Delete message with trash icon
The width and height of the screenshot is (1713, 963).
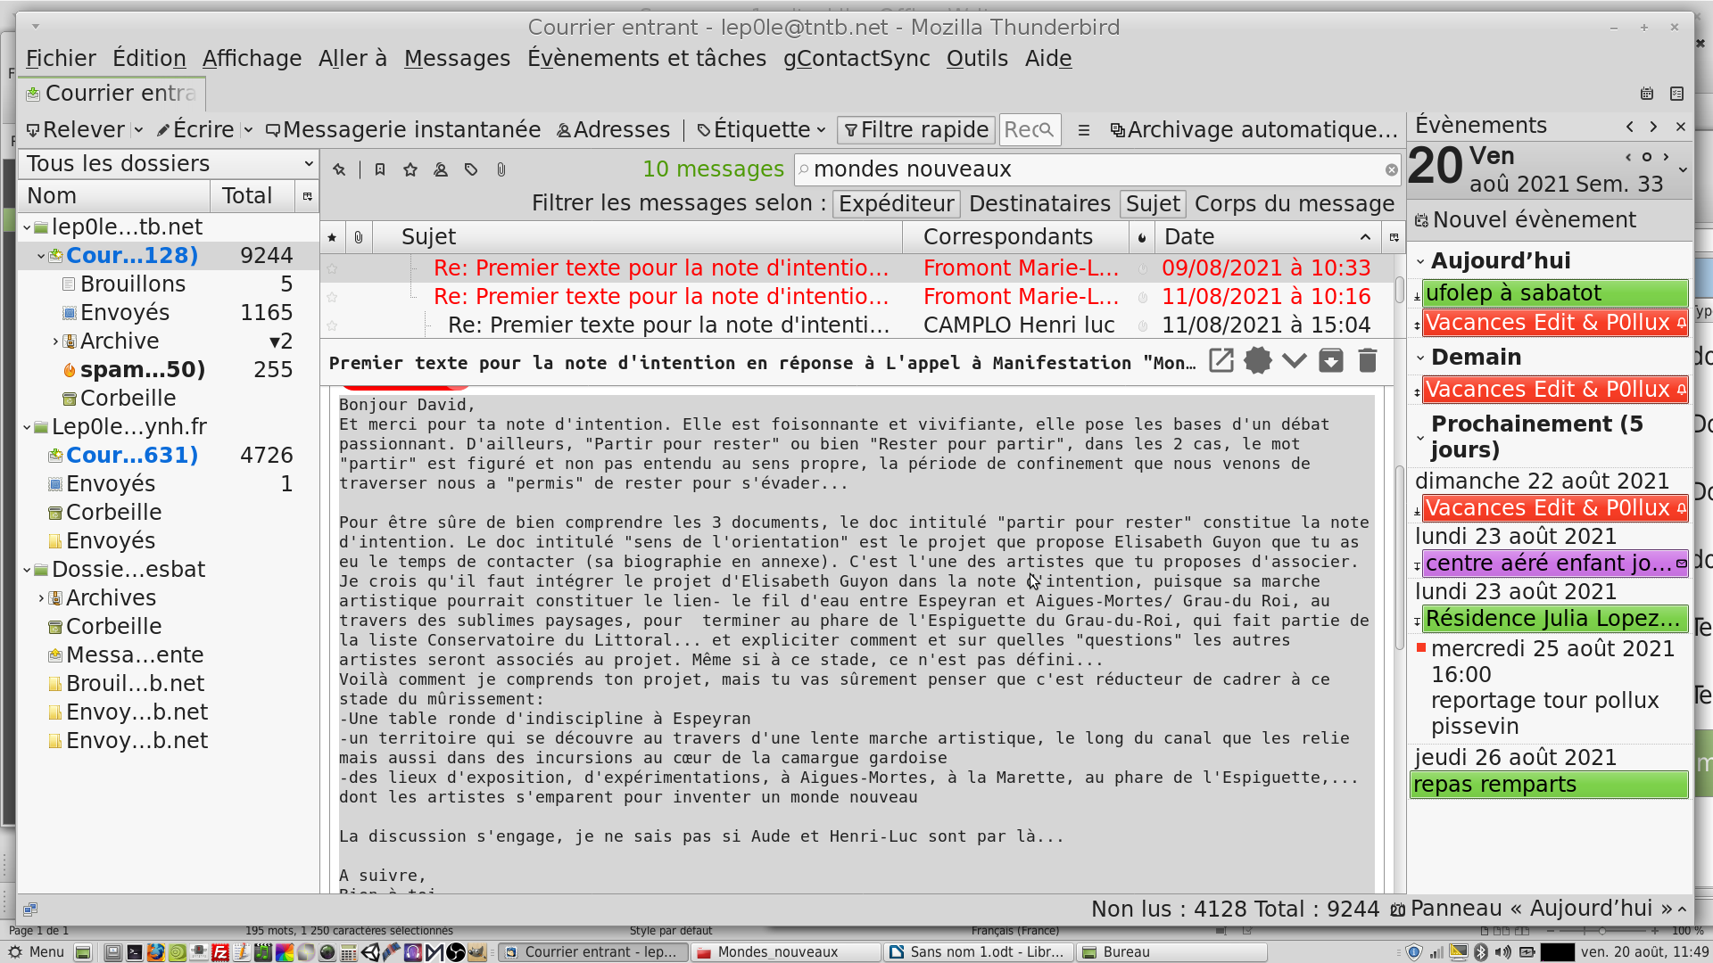[x=1367, y=361]
